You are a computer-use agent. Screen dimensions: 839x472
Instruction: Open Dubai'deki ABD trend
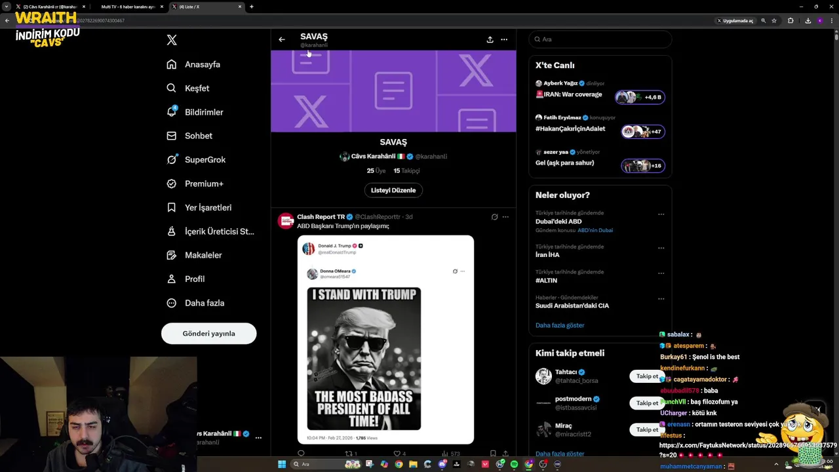coord(558,222)
